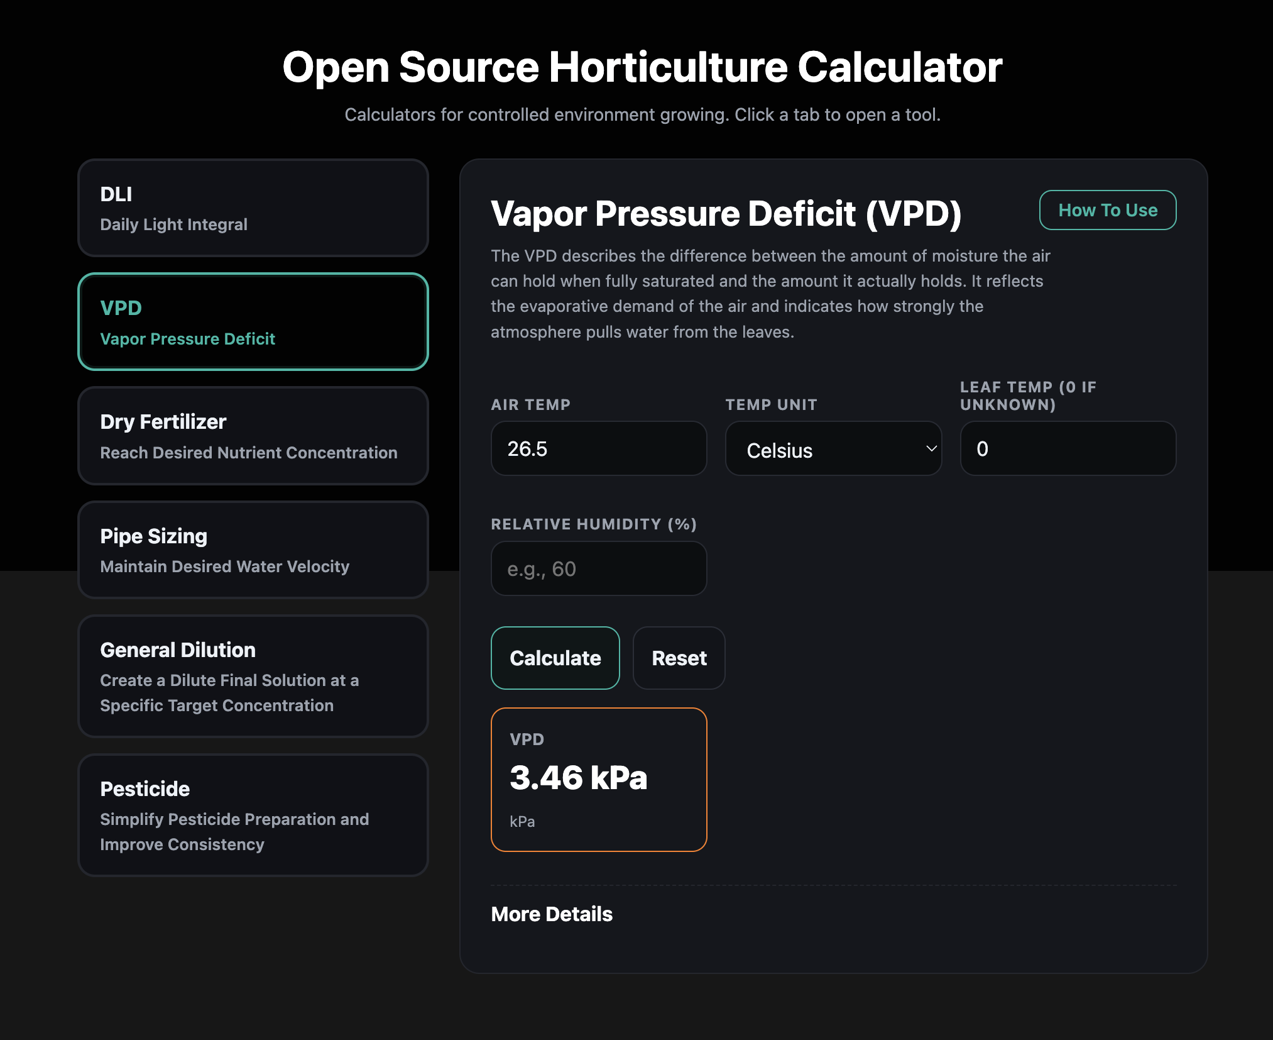Screen dimensions: 1273x1040
Task: Open the Dry Fertilizer calculator tab
Action: [253, 436]
